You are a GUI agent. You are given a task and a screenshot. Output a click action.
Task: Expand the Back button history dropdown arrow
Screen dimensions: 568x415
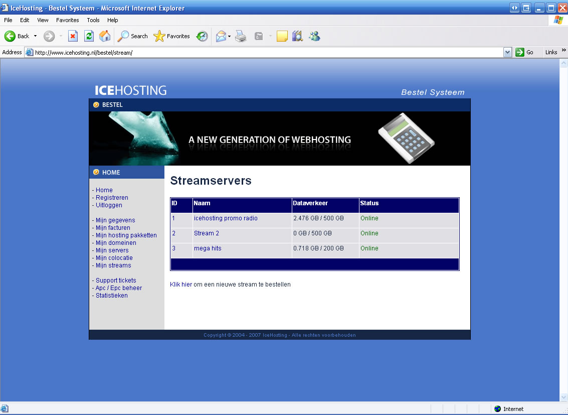pos(35,36)
